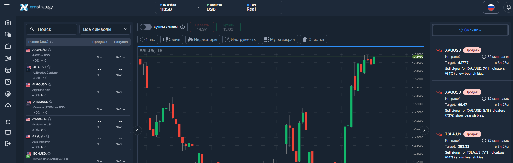Viewport: 513px width, 163px height.
Task: Click the AAL.US, 1H chart title
Action: coord(151,51)
